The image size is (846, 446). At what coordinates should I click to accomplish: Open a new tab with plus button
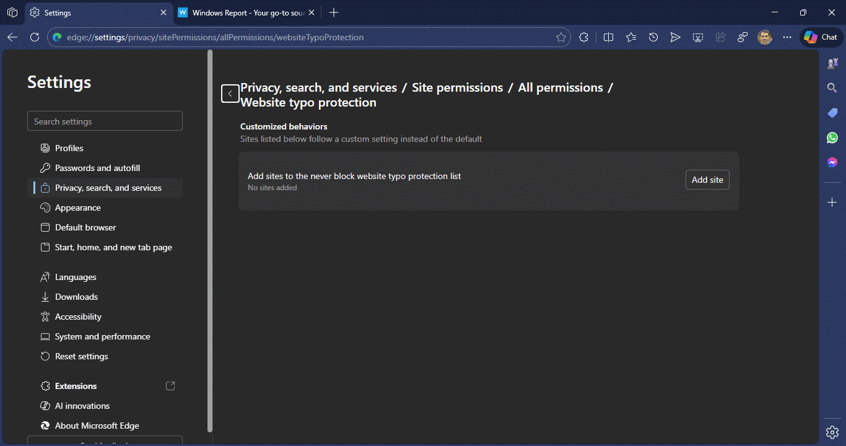(x=334, y=12)
